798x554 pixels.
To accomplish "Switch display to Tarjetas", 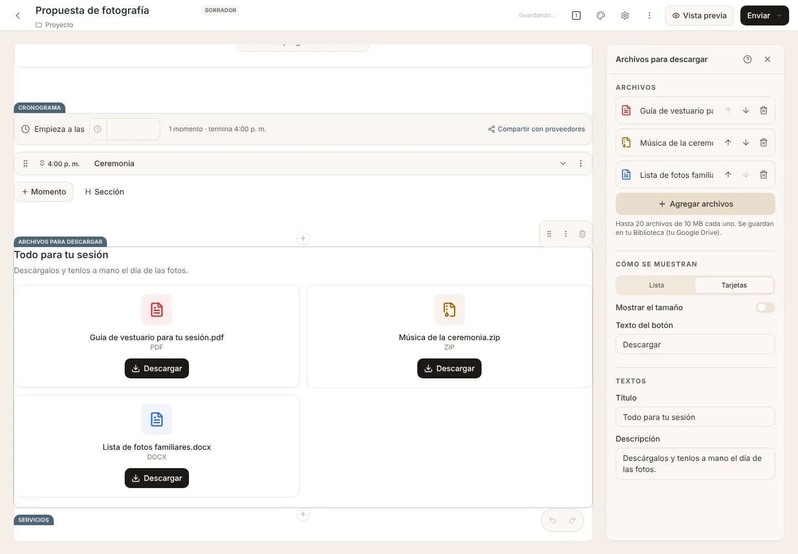I will coord(734,285).
